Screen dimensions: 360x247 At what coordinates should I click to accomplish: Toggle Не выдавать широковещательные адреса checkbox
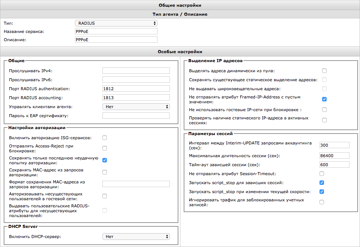pos(324,89)
